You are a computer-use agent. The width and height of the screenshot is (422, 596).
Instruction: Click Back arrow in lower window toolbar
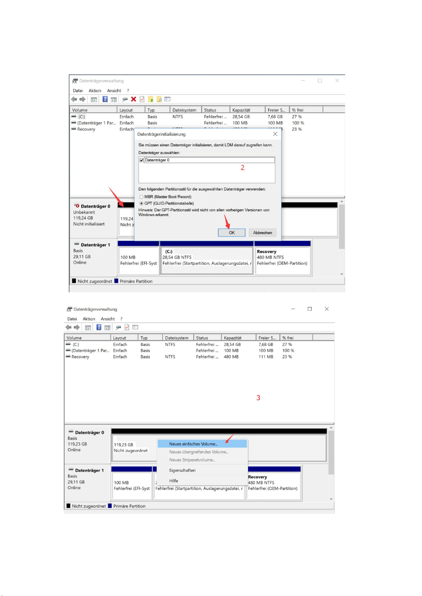[68, 327]
